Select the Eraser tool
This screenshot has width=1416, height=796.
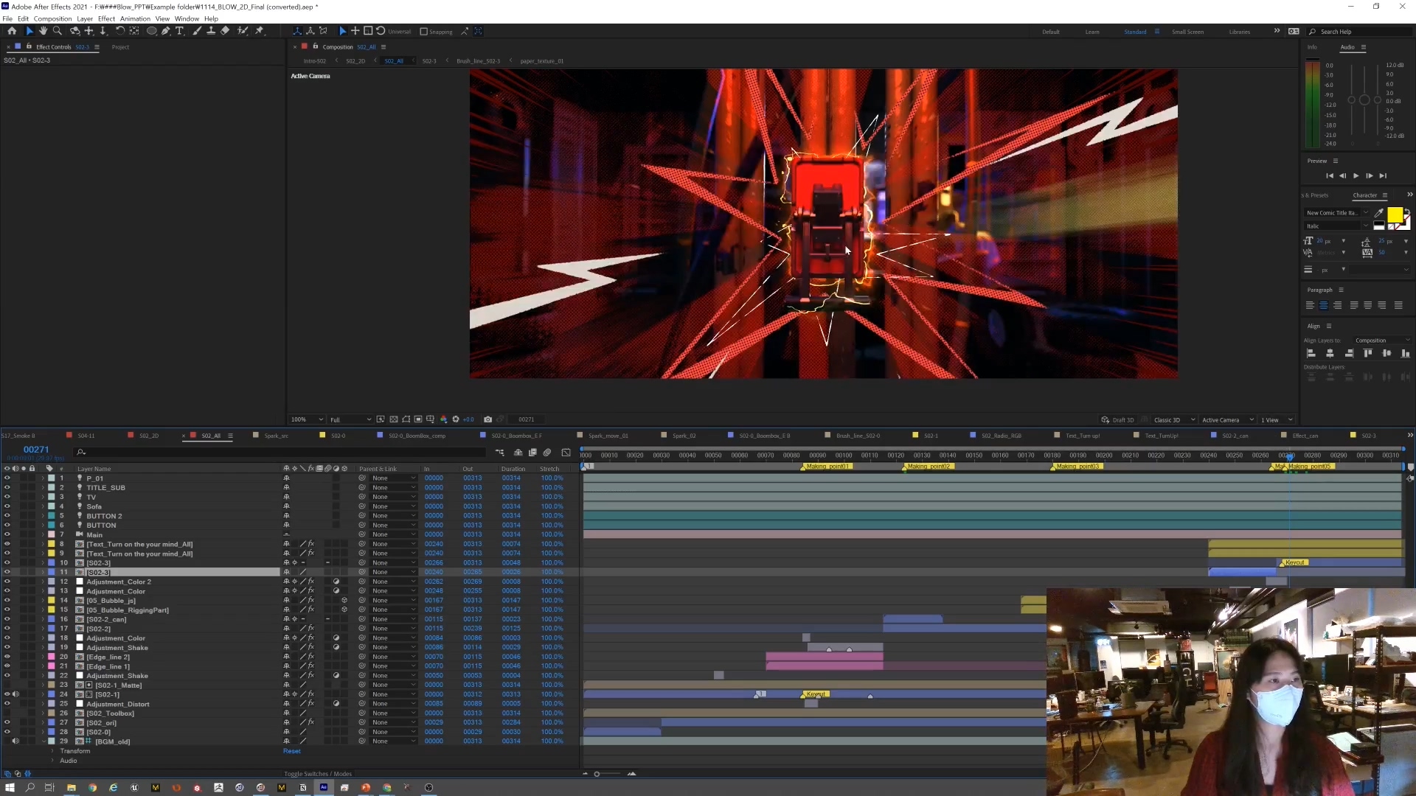pyautogui.click(x=225, y=31)
